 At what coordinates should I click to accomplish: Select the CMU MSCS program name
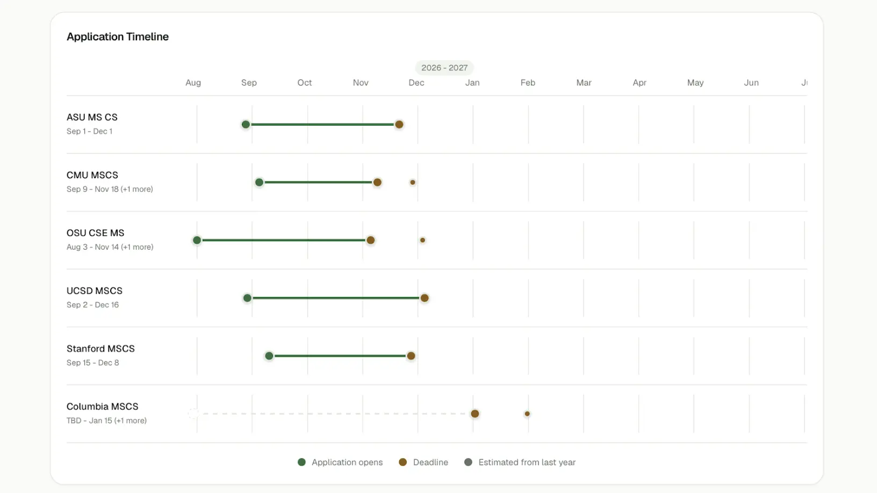click(x=92, y=175)
